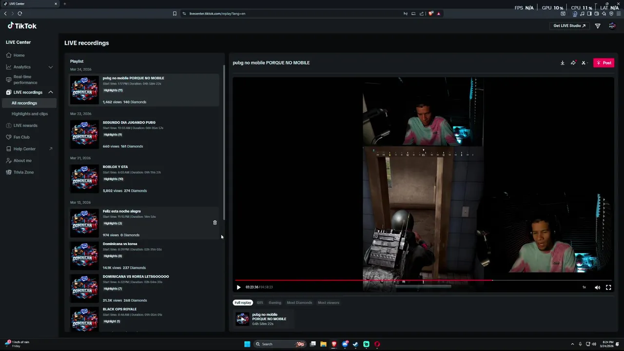Viewport: 624px width, 351px height.
Task: Open DOMINICANA VS KOREA LETSGOOOOO recording
Action: pos(145,288)
